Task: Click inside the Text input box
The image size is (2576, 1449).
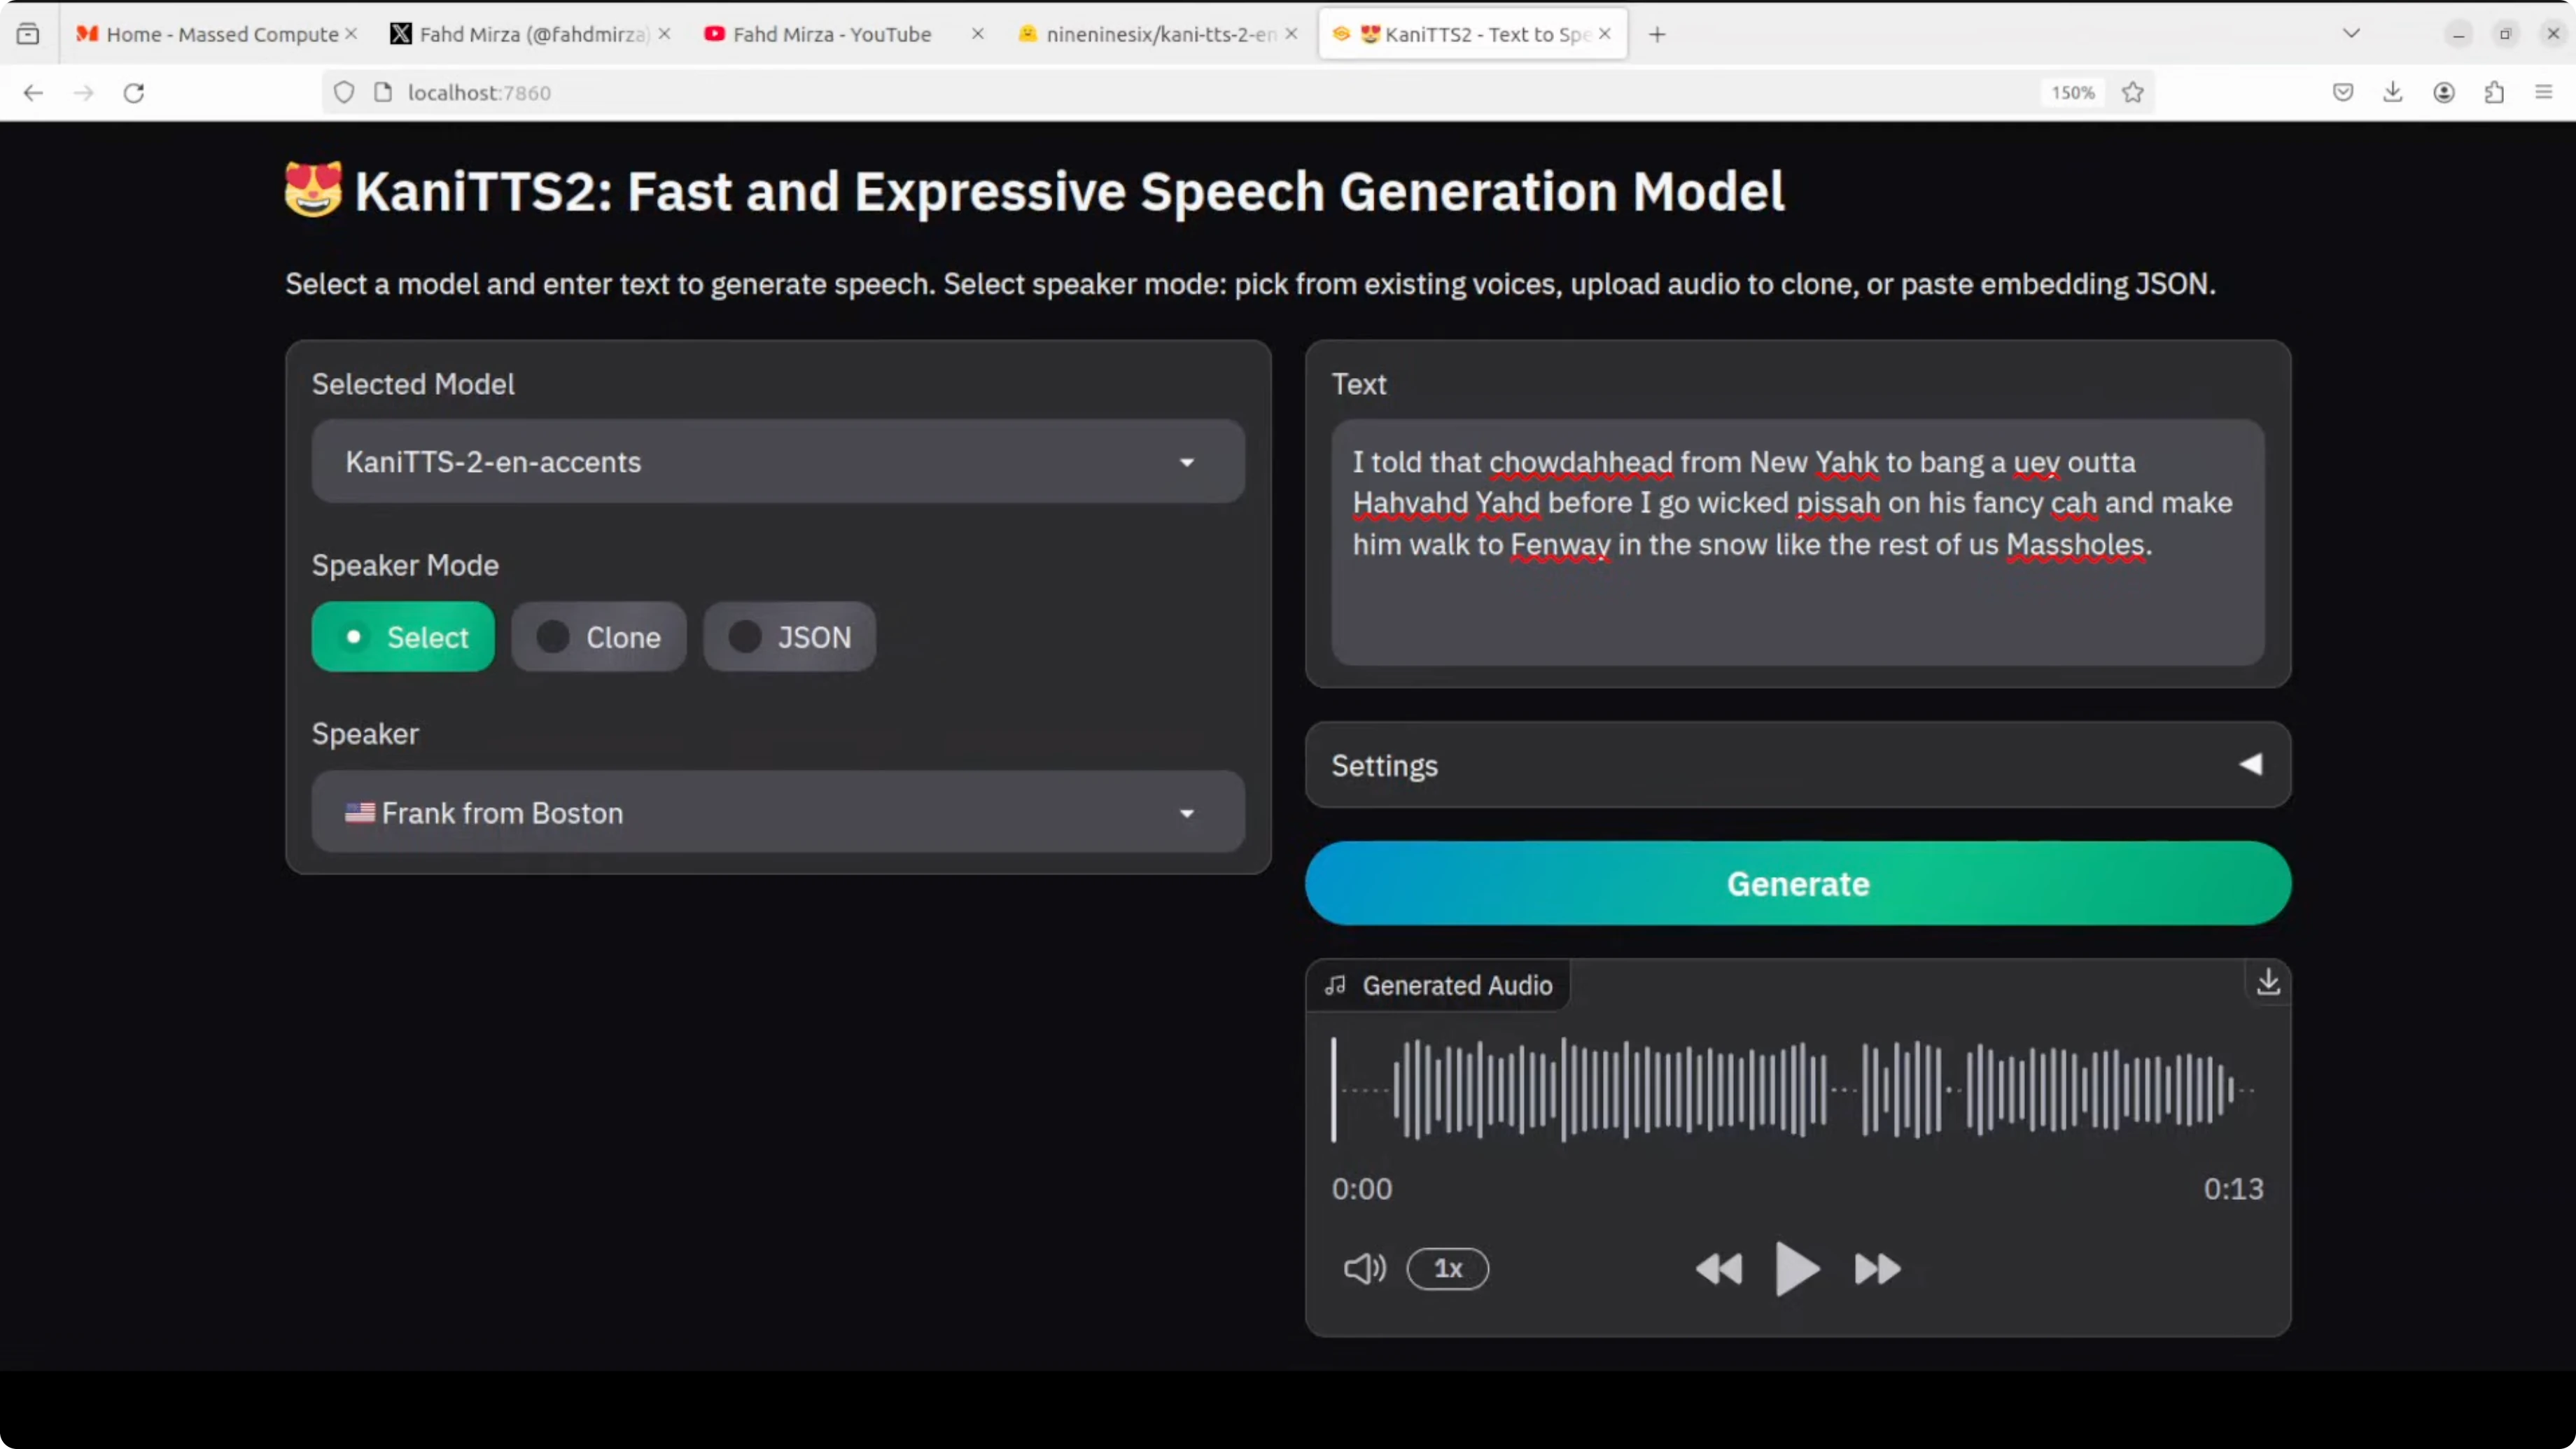Action: pos(1797,545)
